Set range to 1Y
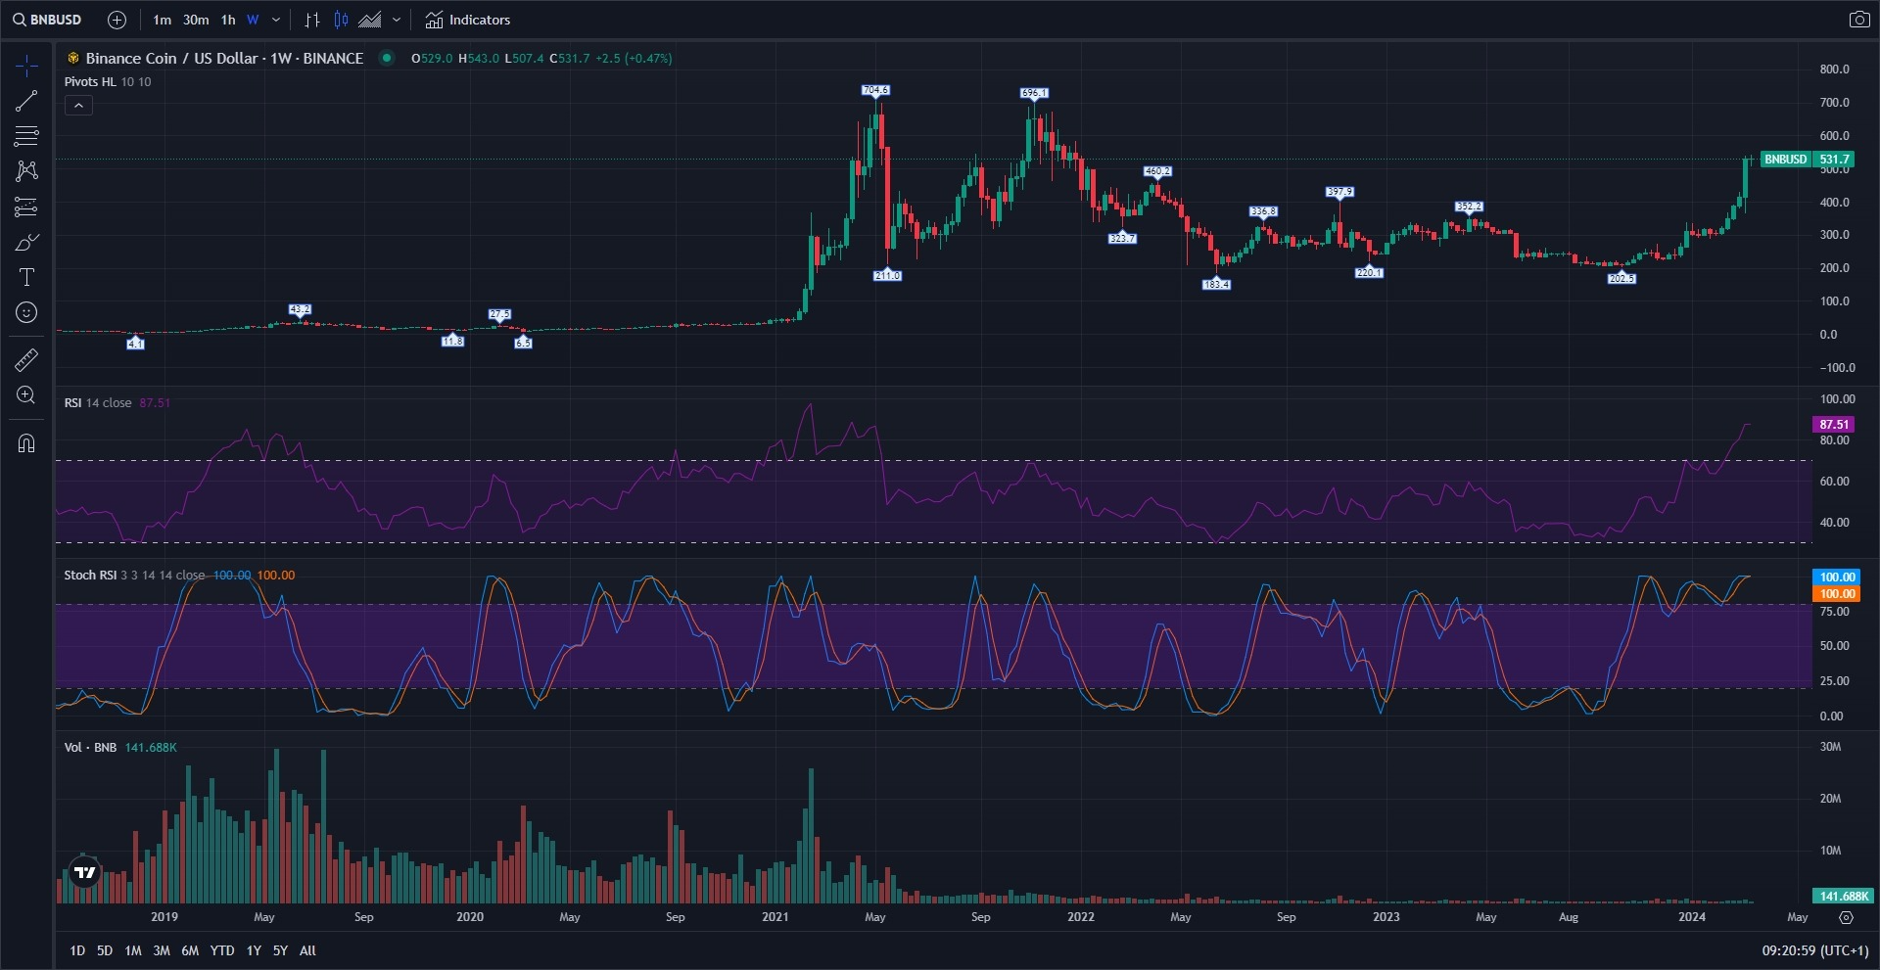Screen dimensions: 1880x970 [254, 950]
